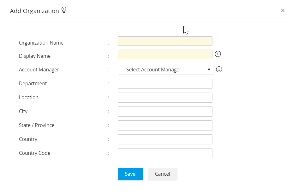
Task: Click the "State / Province" label text
Action: pos(37,125)
